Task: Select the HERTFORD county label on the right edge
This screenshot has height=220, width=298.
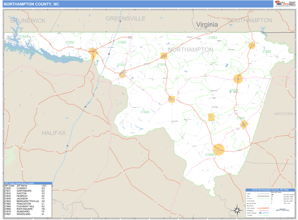Action: (284, 114)
